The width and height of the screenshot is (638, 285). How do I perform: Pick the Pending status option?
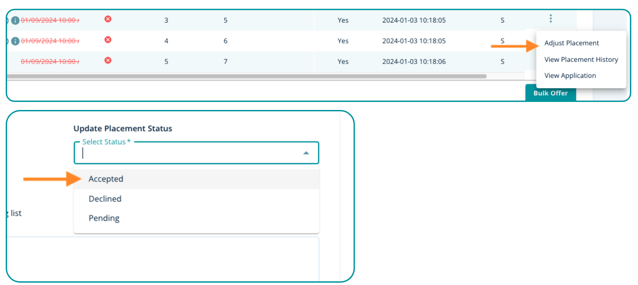[104, 218]
